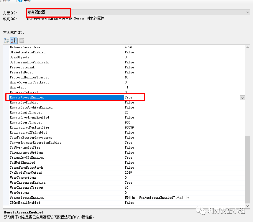
Task: Select the XPCmdShellEnabled property
Action: [25, 203]
